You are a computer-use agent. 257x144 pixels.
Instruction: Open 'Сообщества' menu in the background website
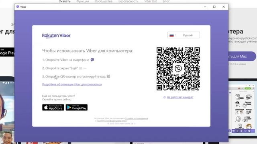tap(104, 1)
